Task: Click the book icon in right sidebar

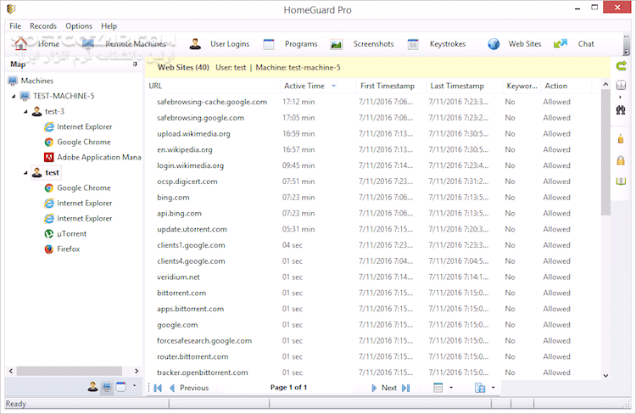Action: click(621, 182)
